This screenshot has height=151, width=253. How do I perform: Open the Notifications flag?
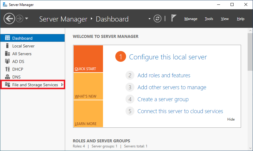coord(174,18)
